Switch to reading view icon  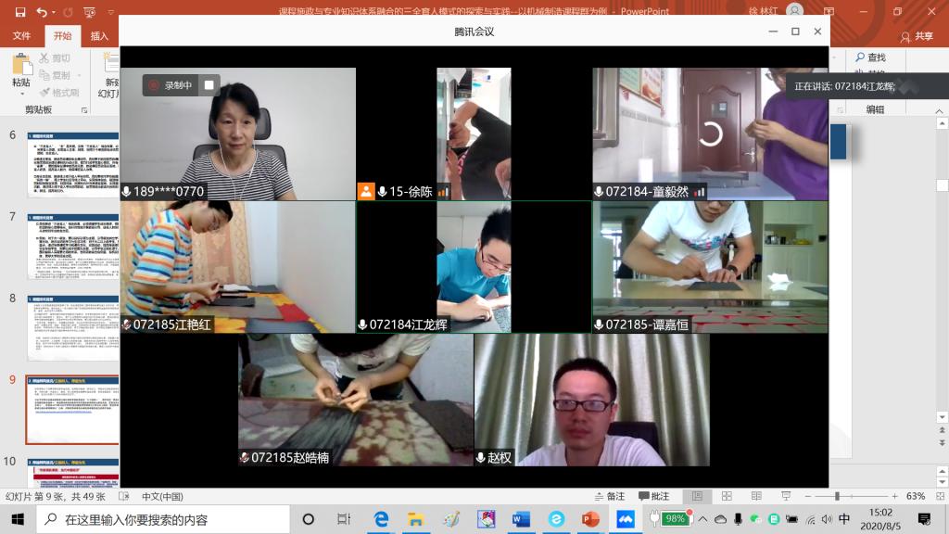click(x=755, y=496)
